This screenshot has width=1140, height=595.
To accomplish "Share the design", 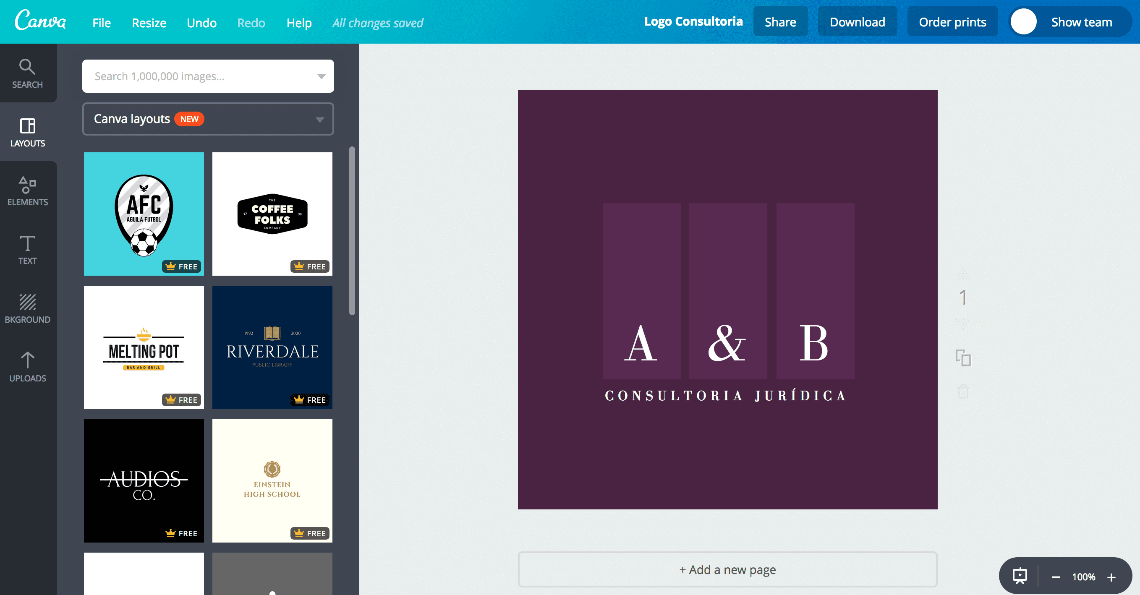I will (x=780, y=21).
